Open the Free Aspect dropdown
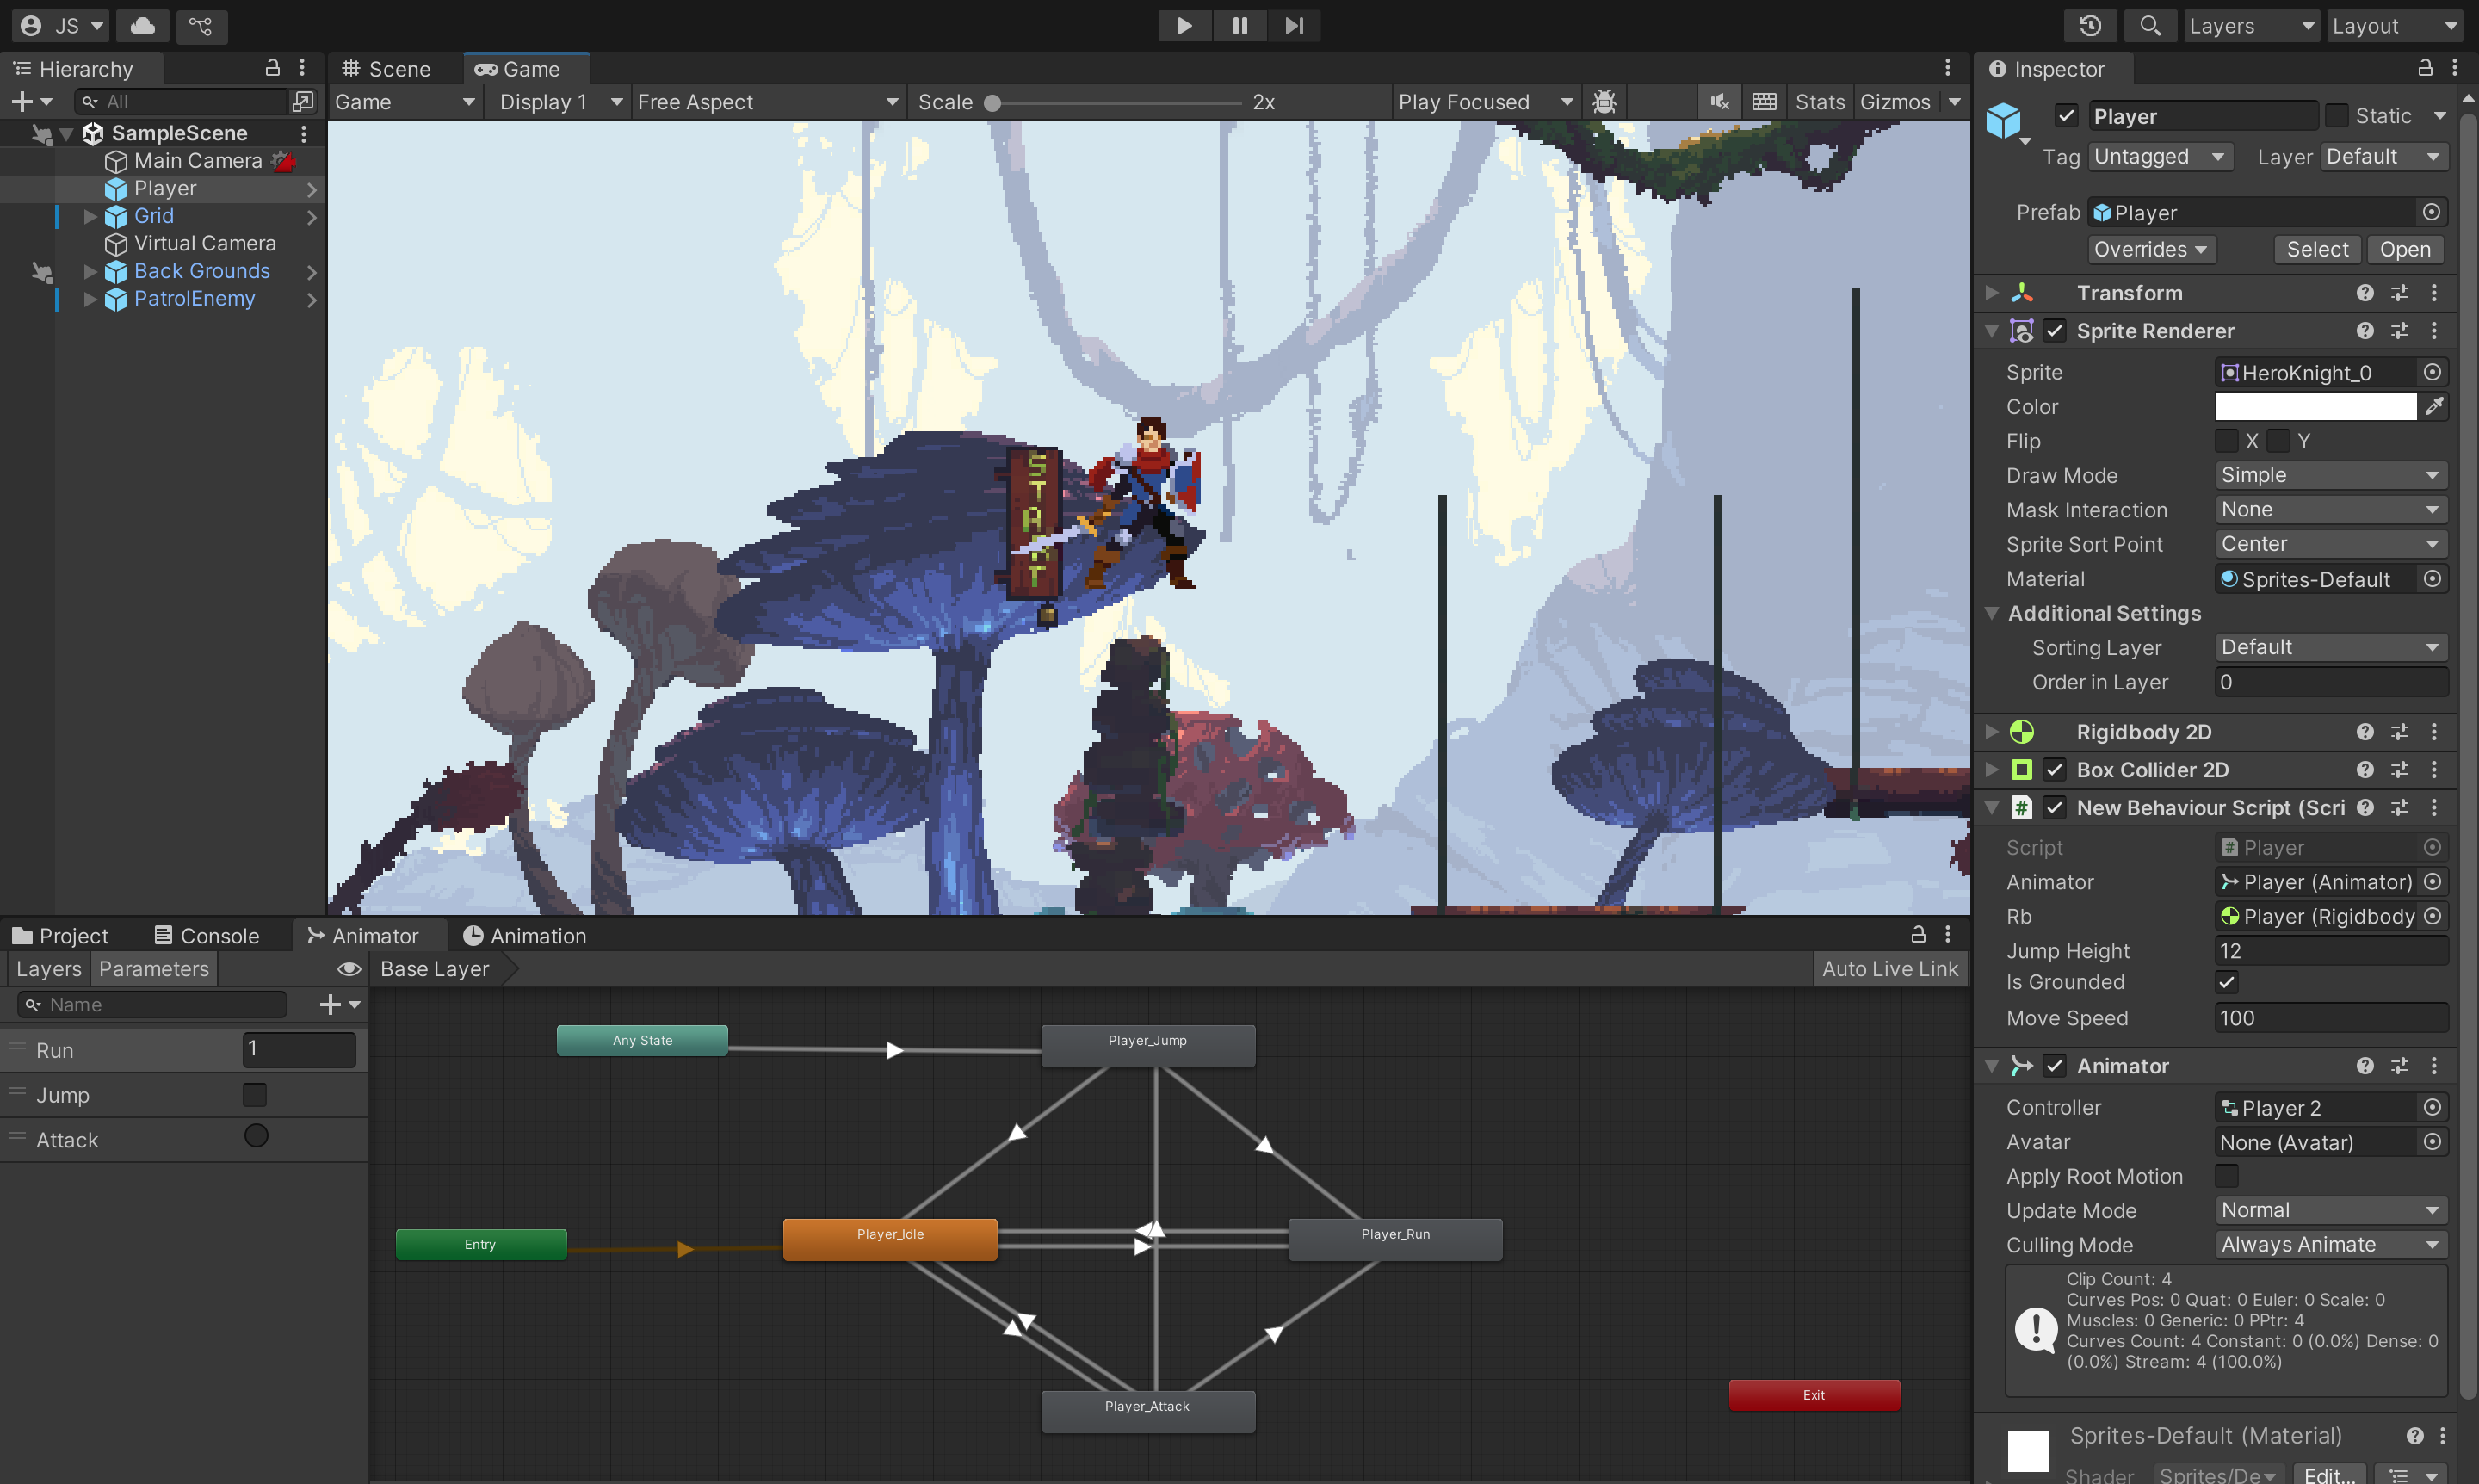2479x1484 pixels. click(767, 102)
